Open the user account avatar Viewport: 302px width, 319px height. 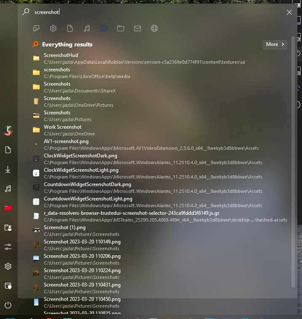point(8,130)
